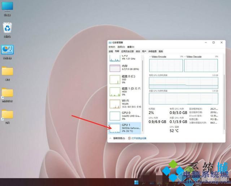Switch to the 应用历史记录 tab

coord(127,51)
